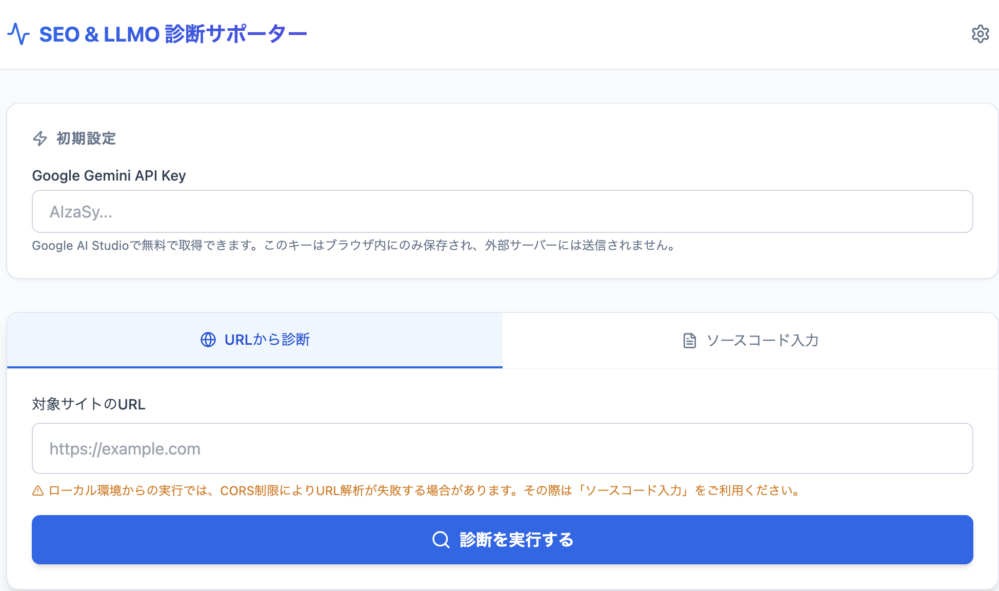Image resolution: width=999 pixels, height=591 pixels.
Task: Click the pulse logo icon beside the app title
Action: click(x=19, y=33)
